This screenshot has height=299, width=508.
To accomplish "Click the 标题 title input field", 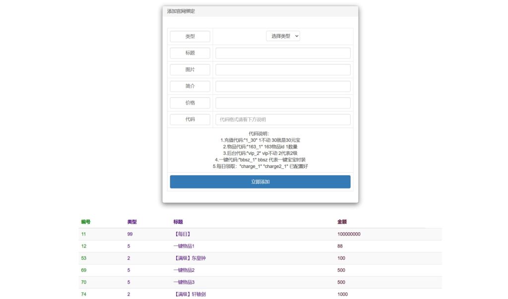I will (283, 53).
